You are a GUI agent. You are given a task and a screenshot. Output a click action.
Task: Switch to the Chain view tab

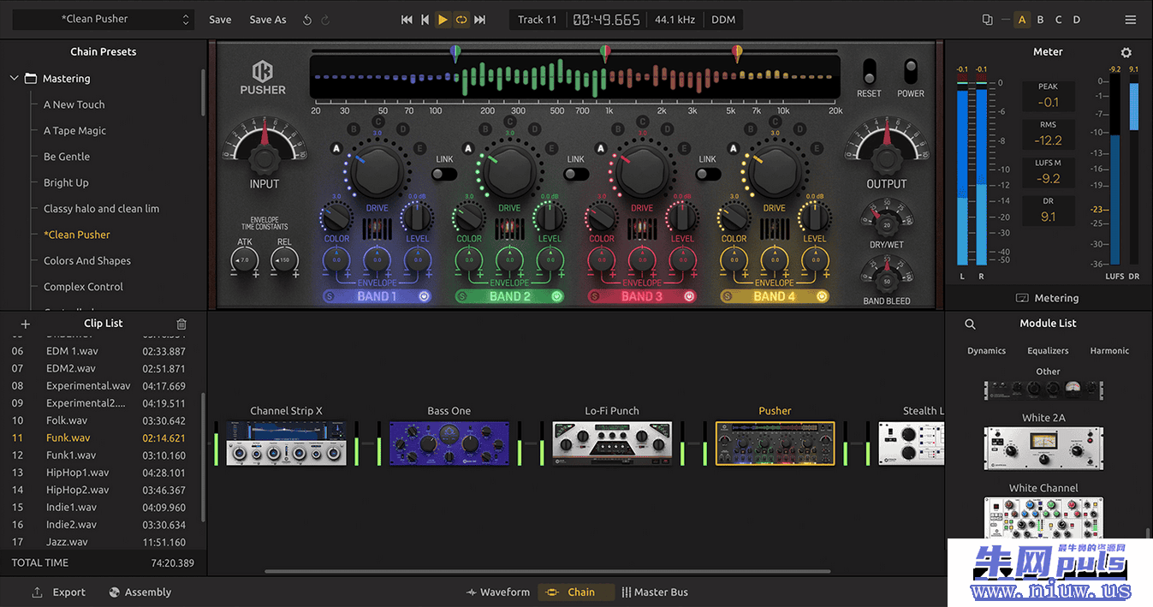coord(576,592)
